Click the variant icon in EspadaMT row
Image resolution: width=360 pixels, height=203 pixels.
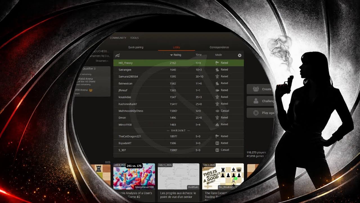tap(217, 143)
